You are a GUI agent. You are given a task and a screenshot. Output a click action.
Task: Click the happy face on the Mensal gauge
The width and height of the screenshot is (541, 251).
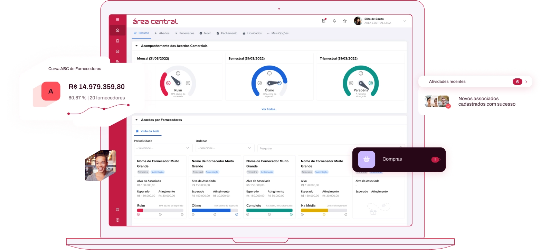188,83
